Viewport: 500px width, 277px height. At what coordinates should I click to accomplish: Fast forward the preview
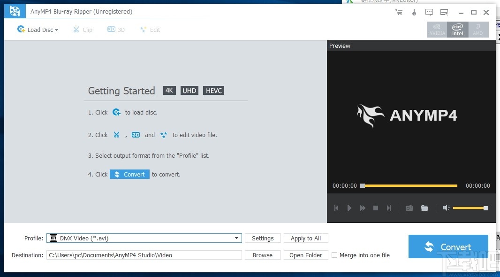pos(363,208)
